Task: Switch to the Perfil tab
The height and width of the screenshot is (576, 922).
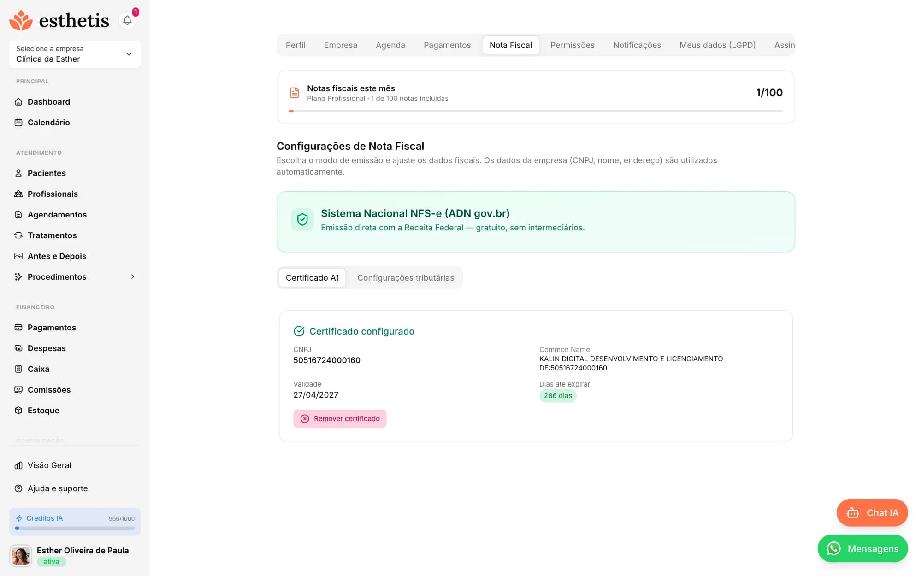Action: click(x=296, y=45)
